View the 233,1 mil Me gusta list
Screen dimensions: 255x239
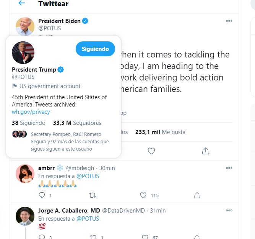point(160,132)
